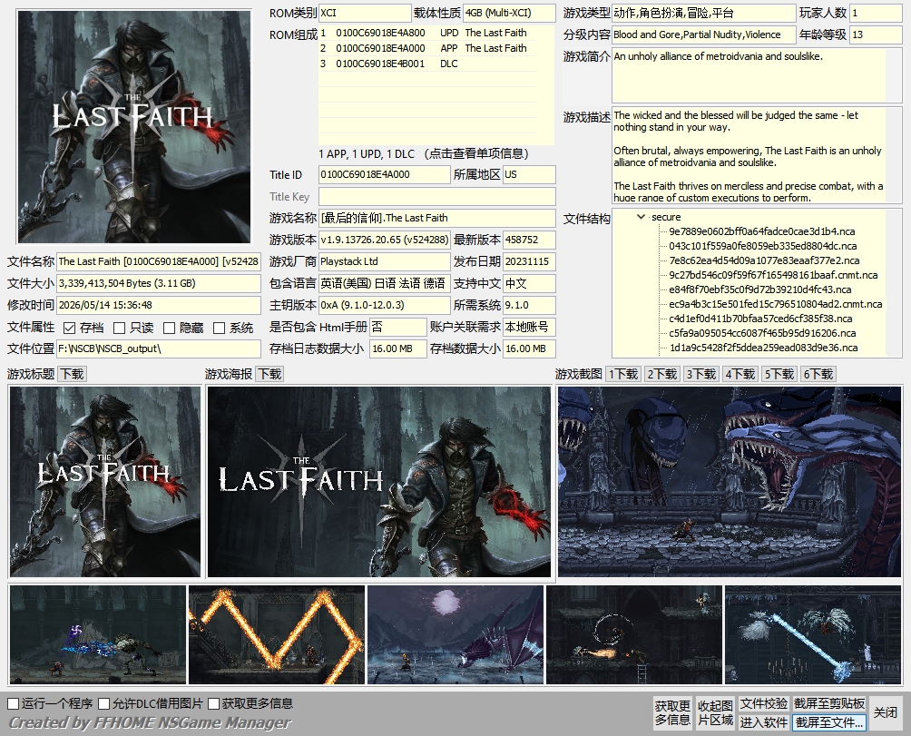This screenshot has width=911, height=736.
Task: Click the 游戏描述 description text box
Action: click(x=757, y=154)
